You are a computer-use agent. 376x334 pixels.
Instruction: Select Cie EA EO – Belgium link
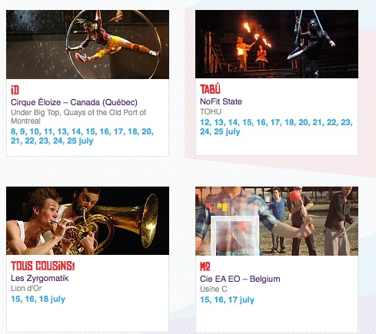[240, 279]
